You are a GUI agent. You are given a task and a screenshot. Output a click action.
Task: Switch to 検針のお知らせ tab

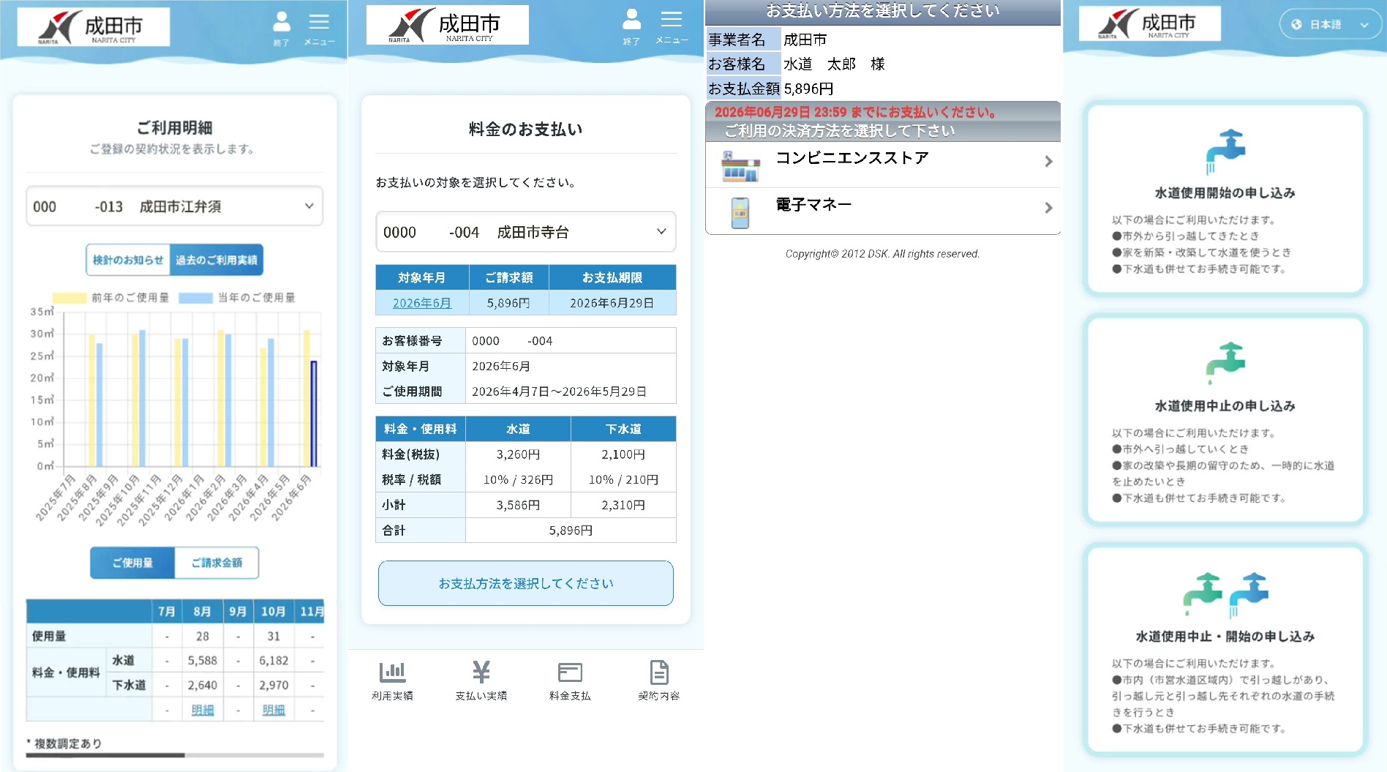[x=128, y=260]
